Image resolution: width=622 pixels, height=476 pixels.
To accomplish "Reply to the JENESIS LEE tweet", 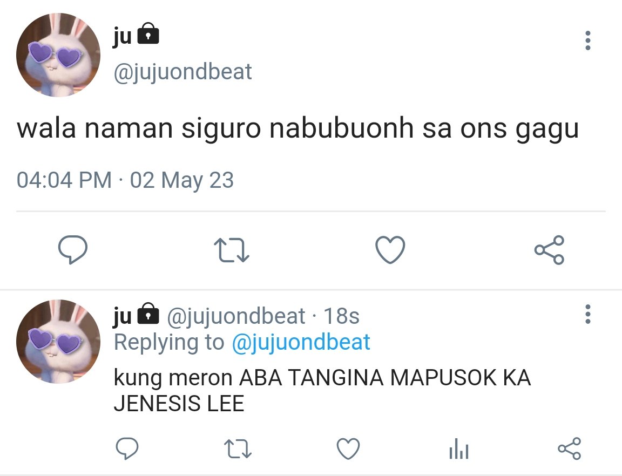I will [127, 448].
